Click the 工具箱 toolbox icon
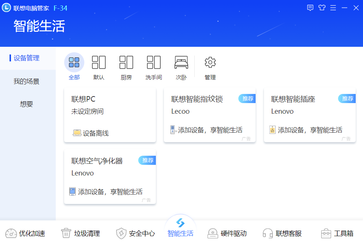This screenshot has height=246, width=363. click(x=326, y=233)
